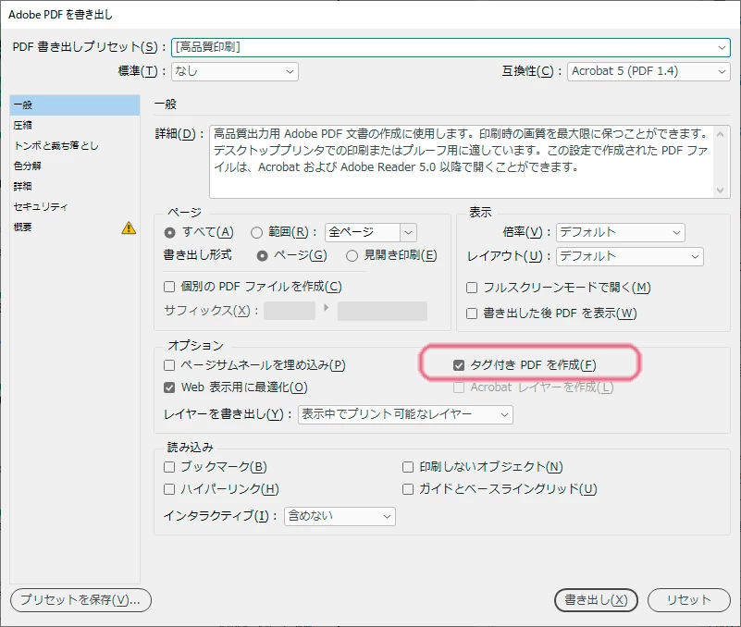Click the description scrollbar up arrow
Screen dimensions: 741x627
[721, 134]
